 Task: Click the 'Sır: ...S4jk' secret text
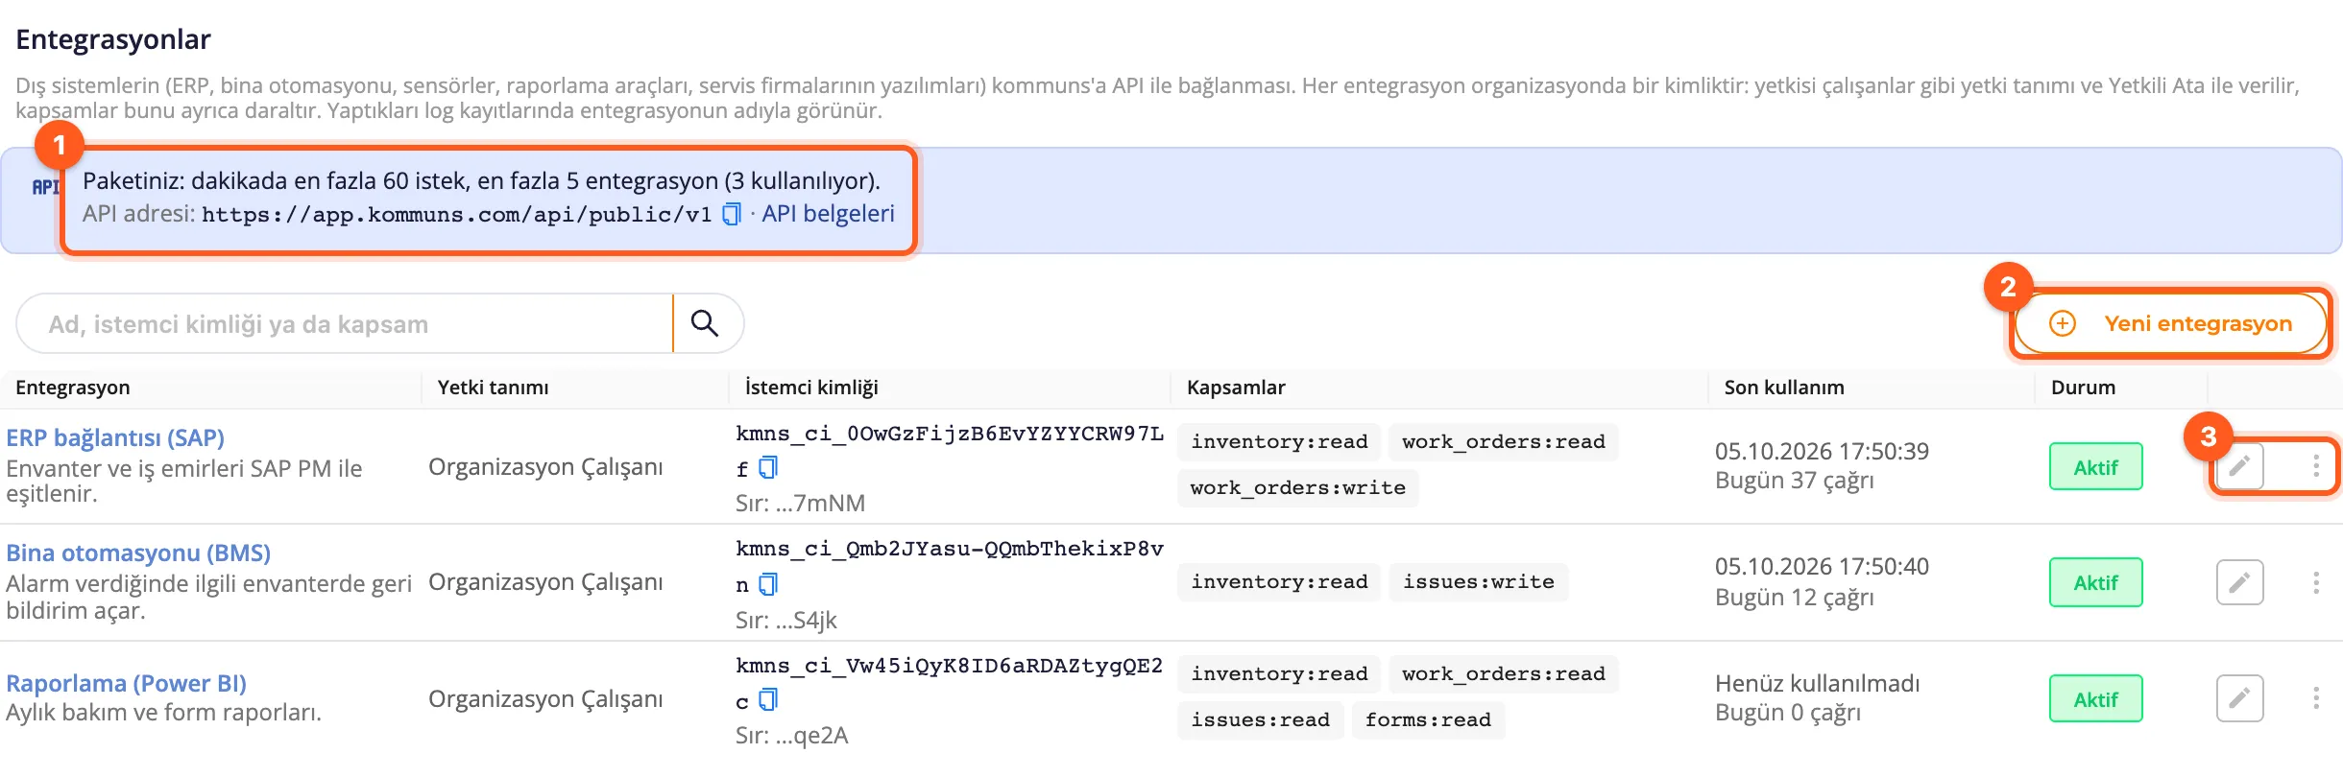click(x=786, y=620)
